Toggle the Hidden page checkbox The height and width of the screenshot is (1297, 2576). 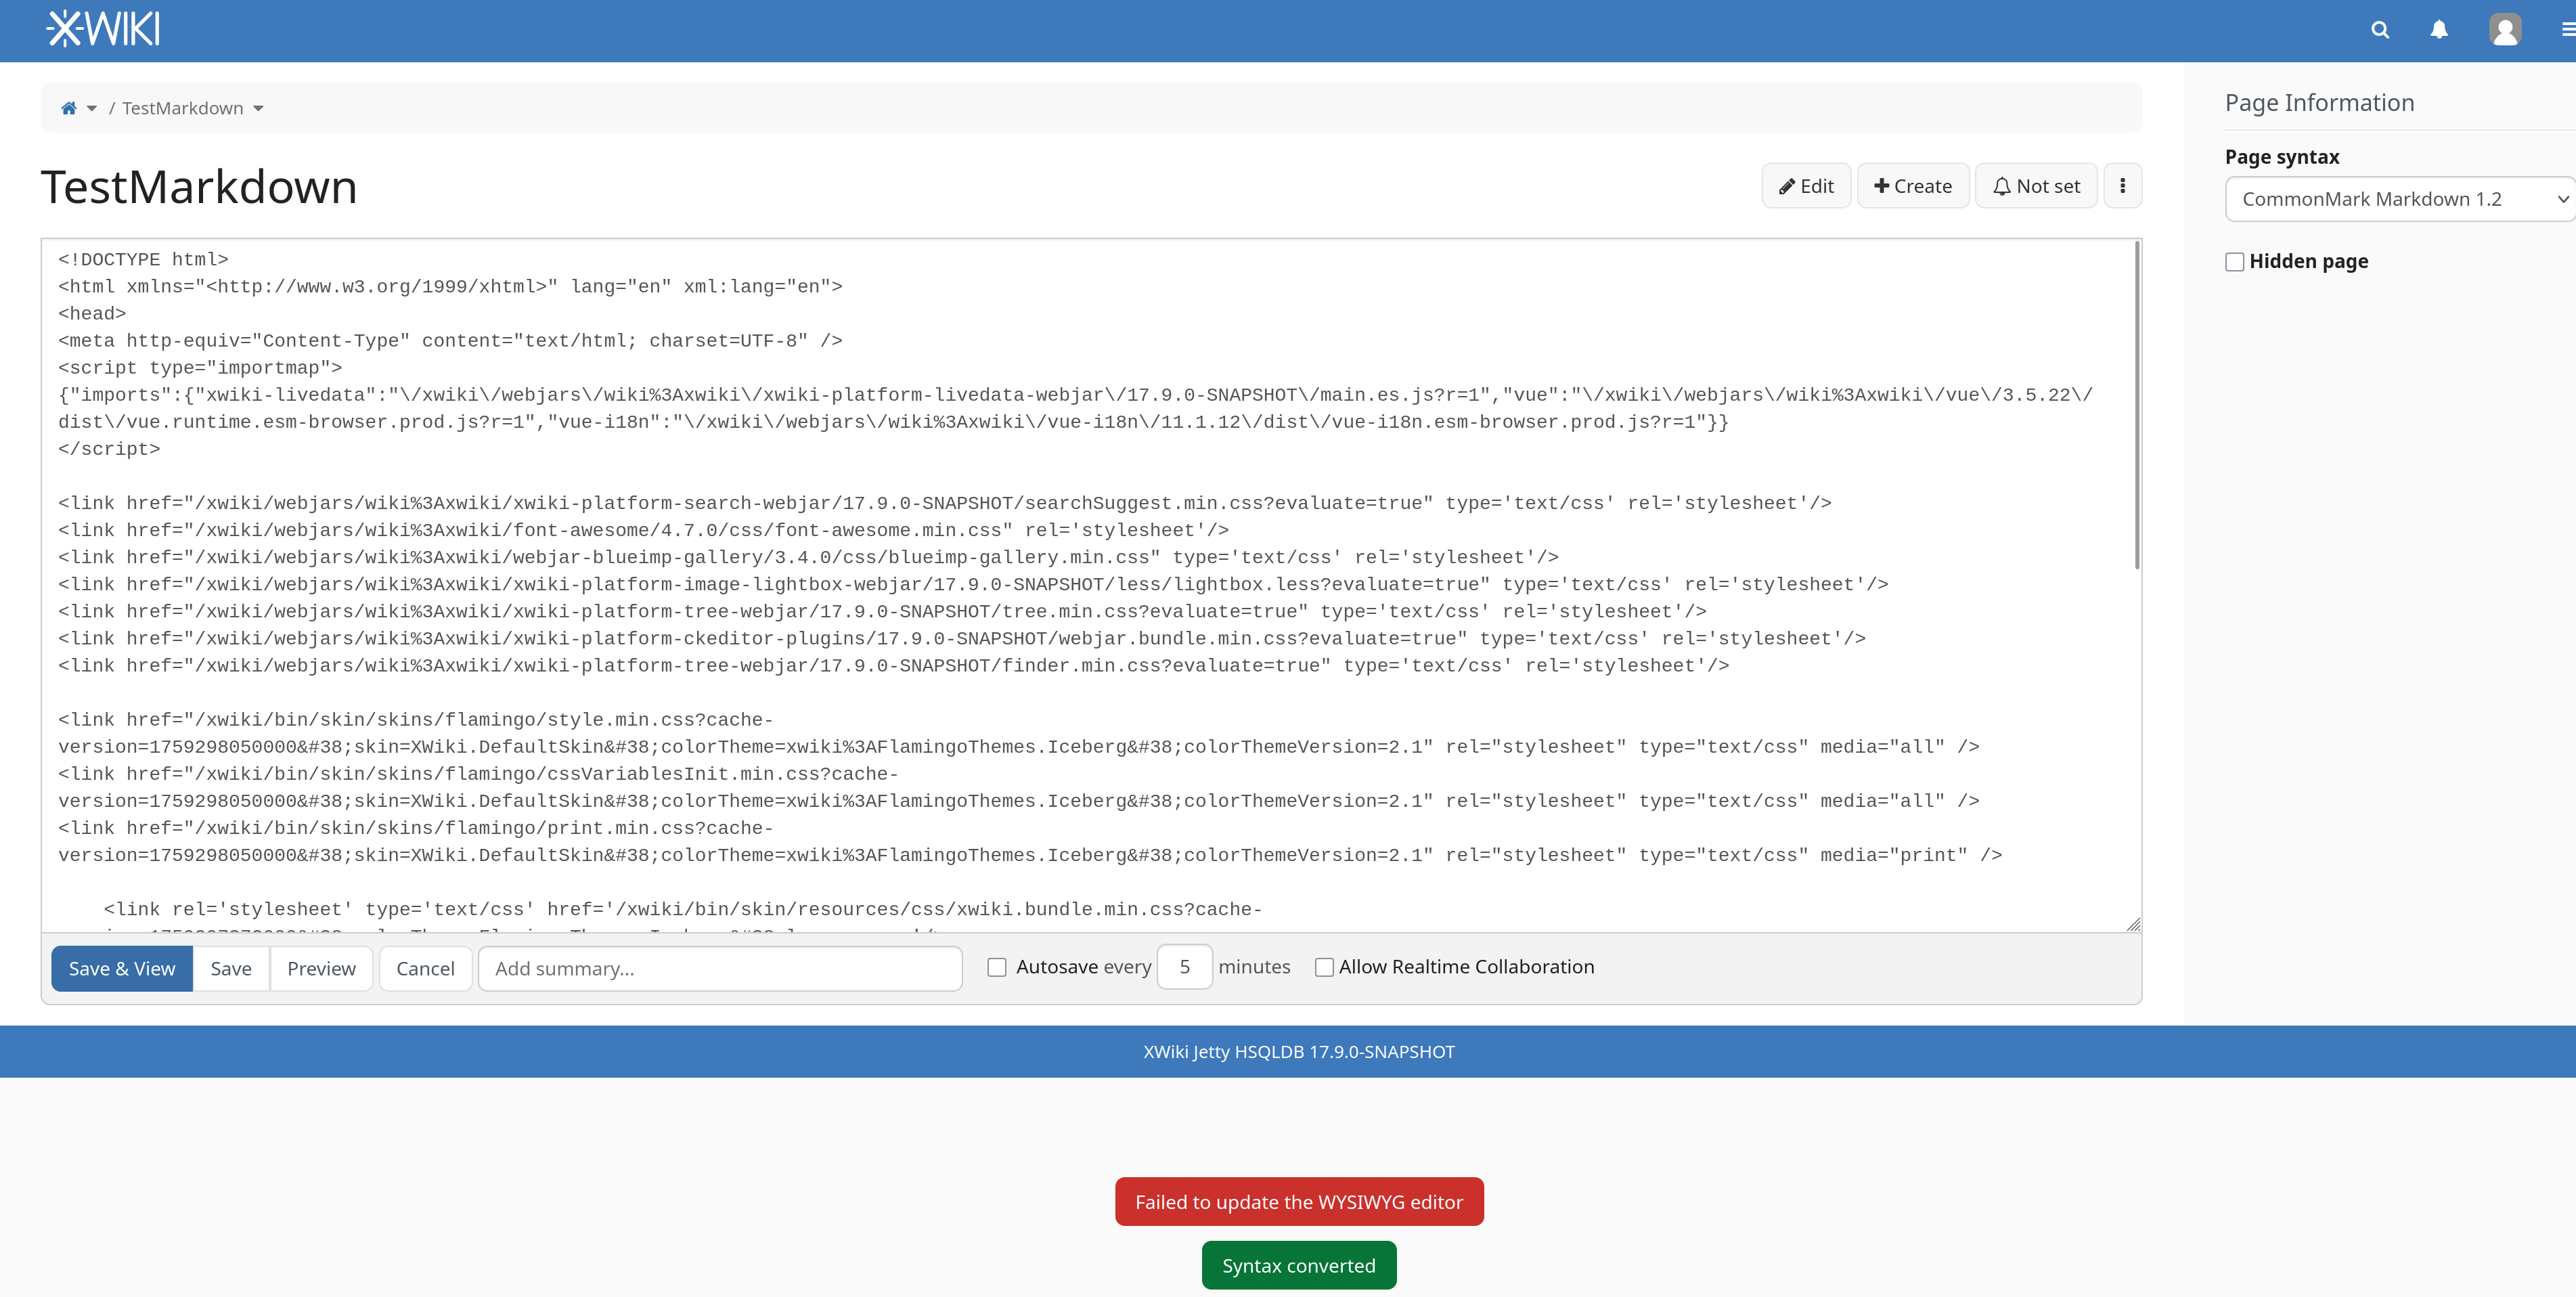tap(2234, 262)
